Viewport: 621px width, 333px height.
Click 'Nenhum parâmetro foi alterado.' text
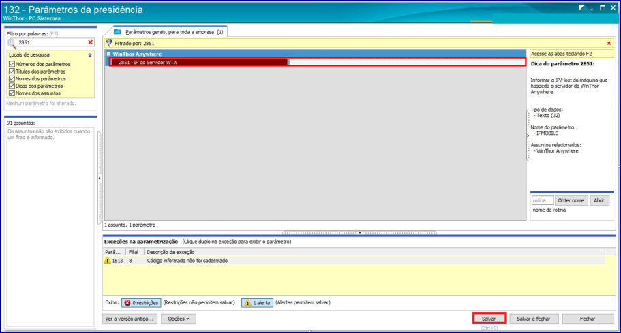click(41, 104)
